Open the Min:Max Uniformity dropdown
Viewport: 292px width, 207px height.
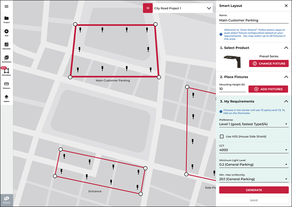pos(254,179)
